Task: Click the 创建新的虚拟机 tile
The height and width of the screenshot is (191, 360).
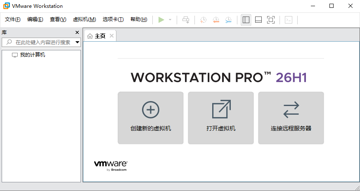Action: click(x=151, y=118)
